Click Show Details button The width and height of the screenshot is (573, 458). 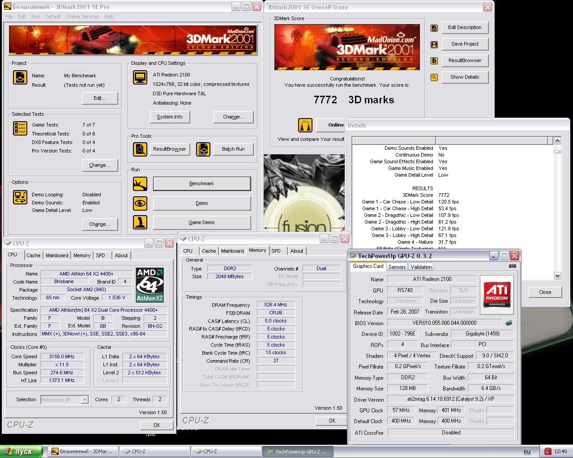pos(465,77)
